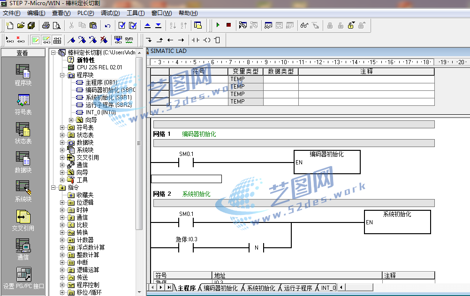Image resolution: width=470 pixels, height=296 pixels.
Task: Select 运行子程序 (SBR2) in the tree
Action: pos(108,105)
